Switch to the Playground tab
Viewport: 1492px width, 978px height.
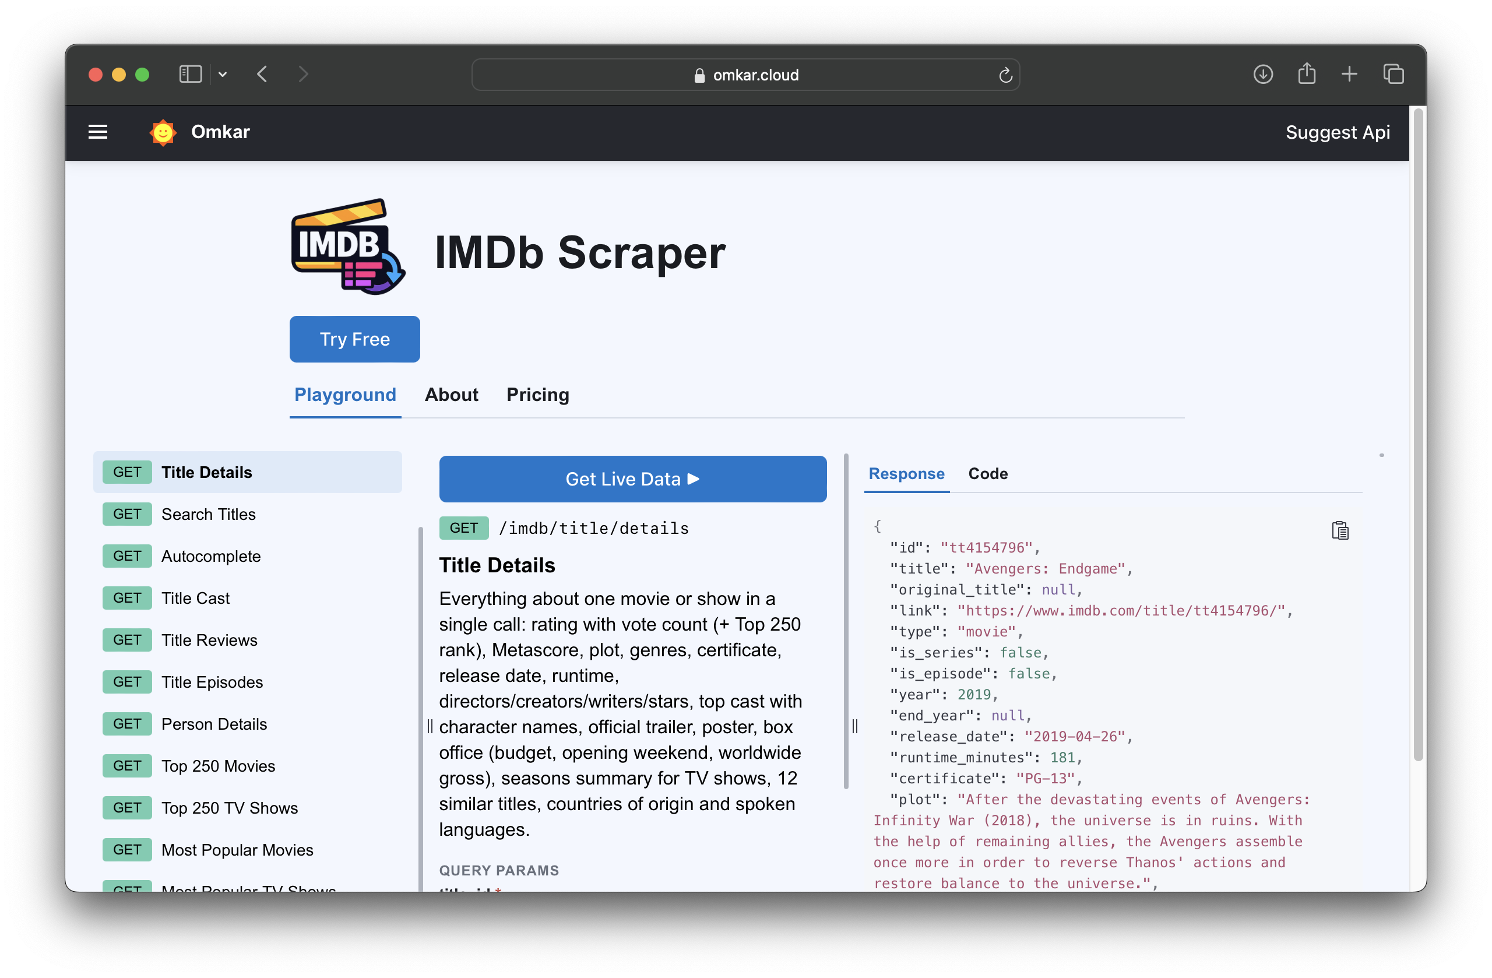[x=345, y=395]
